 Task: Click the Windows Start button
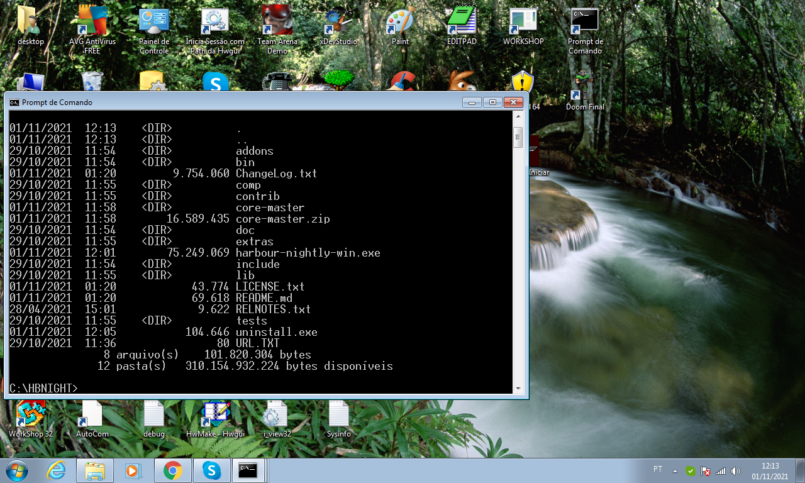click(17, 470)
